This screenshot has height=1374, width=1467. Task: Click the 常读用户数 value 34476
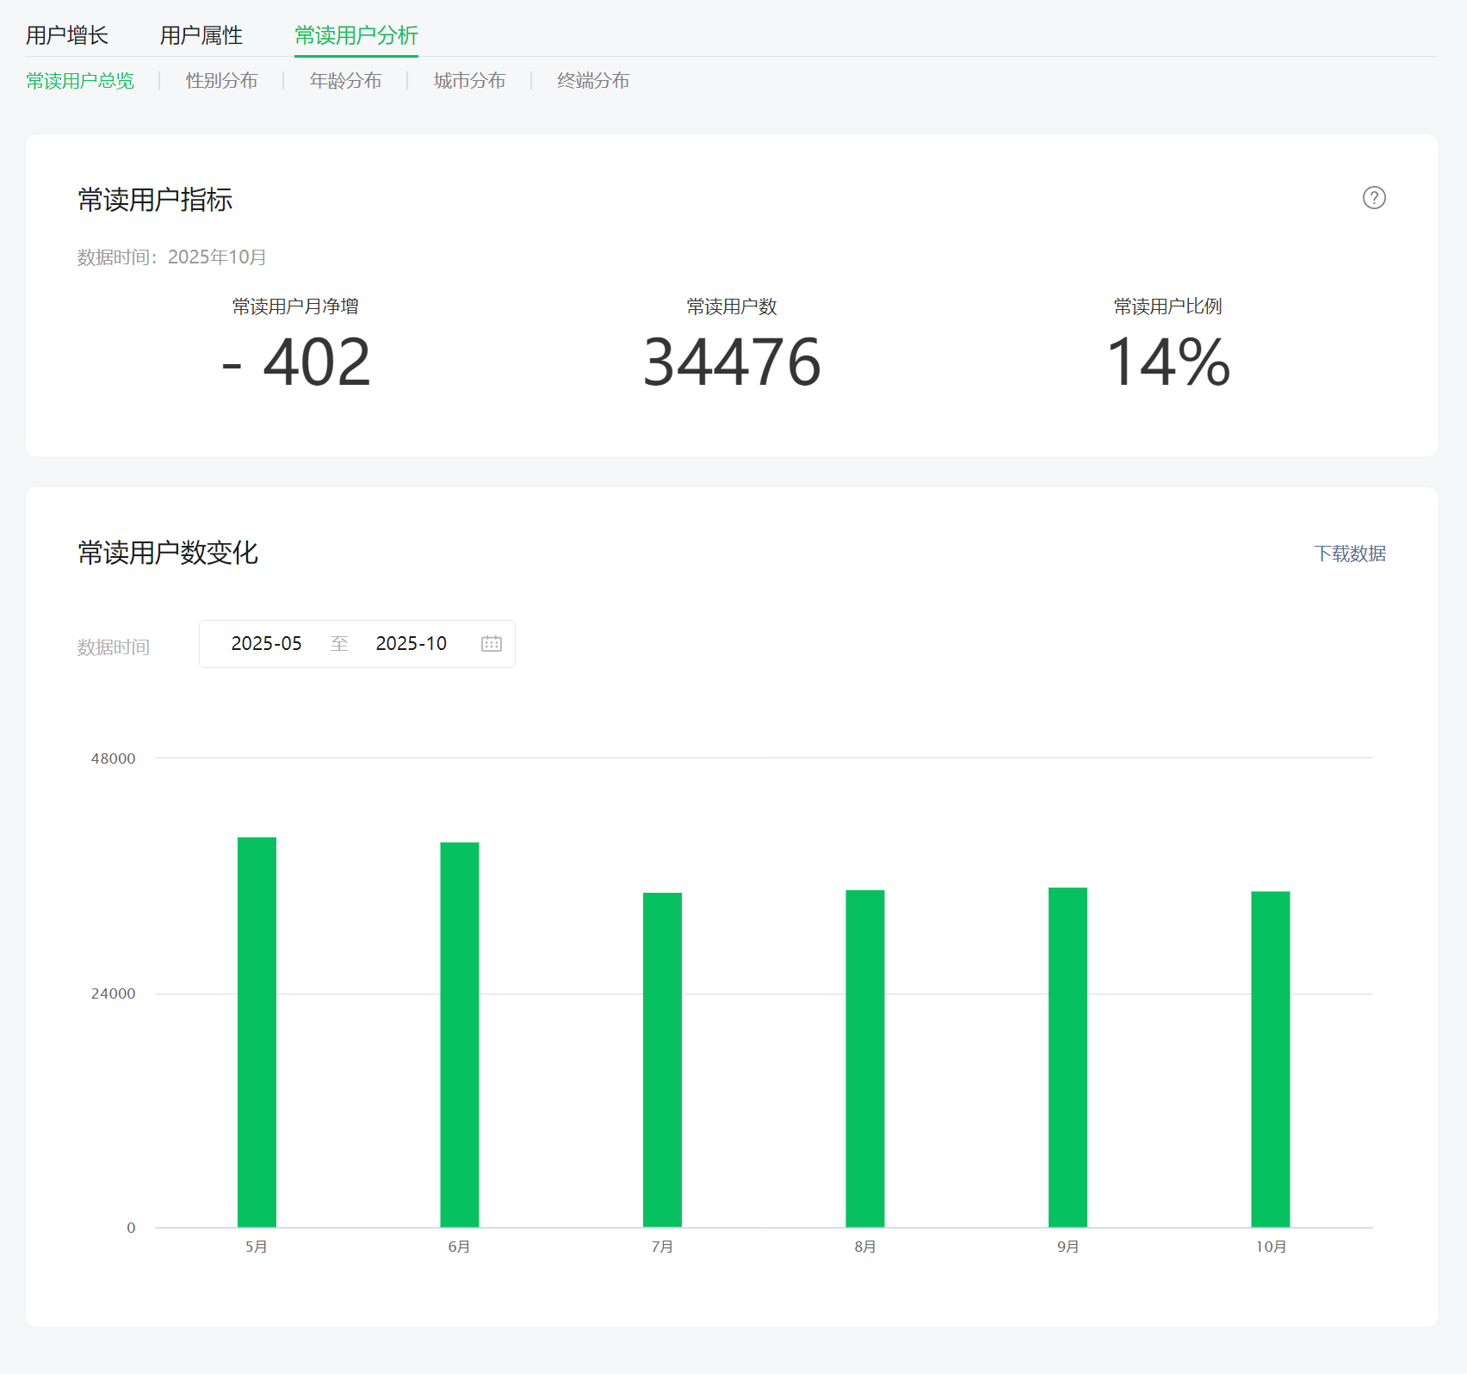(732, 362)
